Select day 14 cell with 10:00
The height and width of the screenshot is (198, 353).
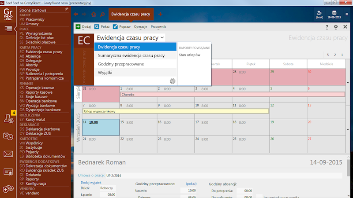(101, 127)
